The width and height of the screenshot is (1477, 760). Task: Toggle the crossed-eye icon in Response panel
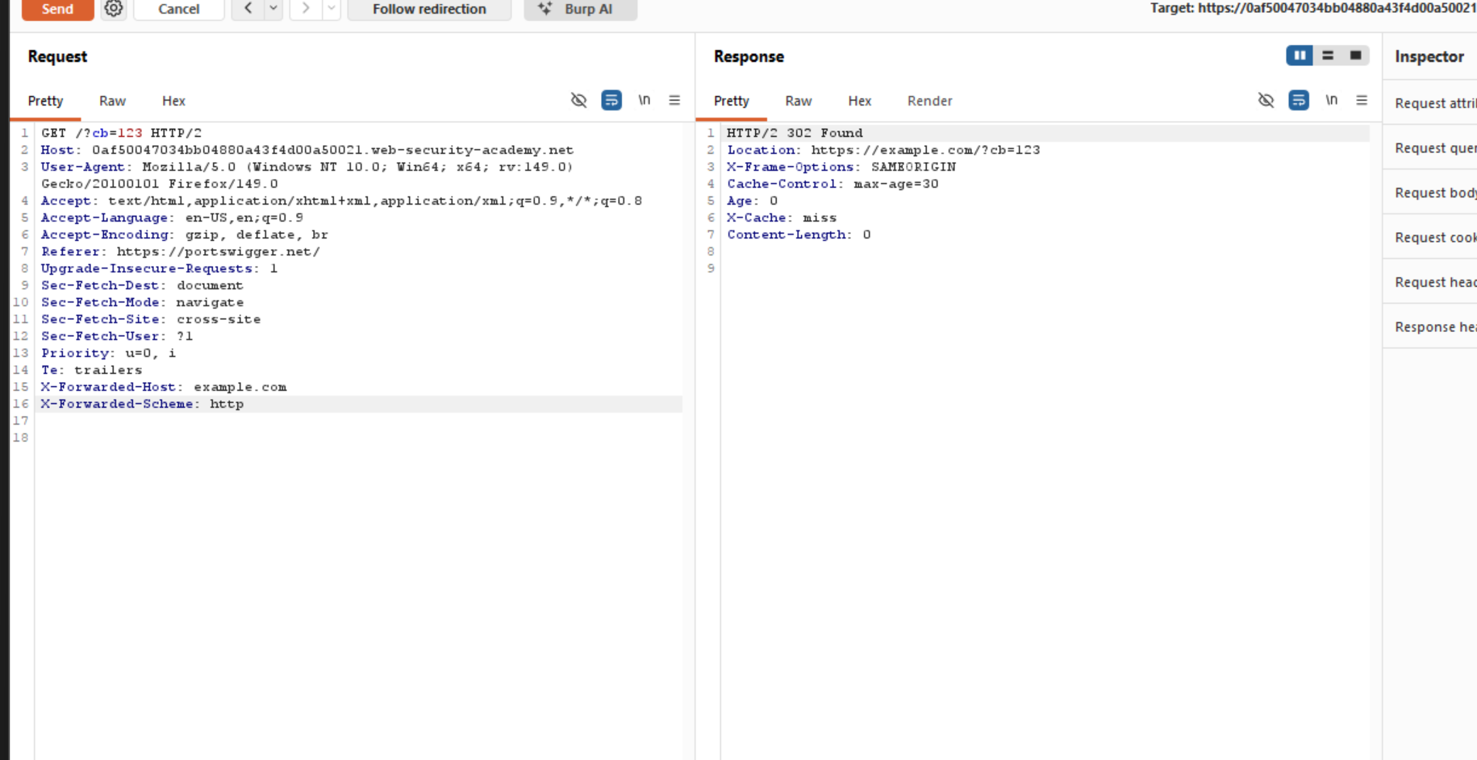(1266, 101)
